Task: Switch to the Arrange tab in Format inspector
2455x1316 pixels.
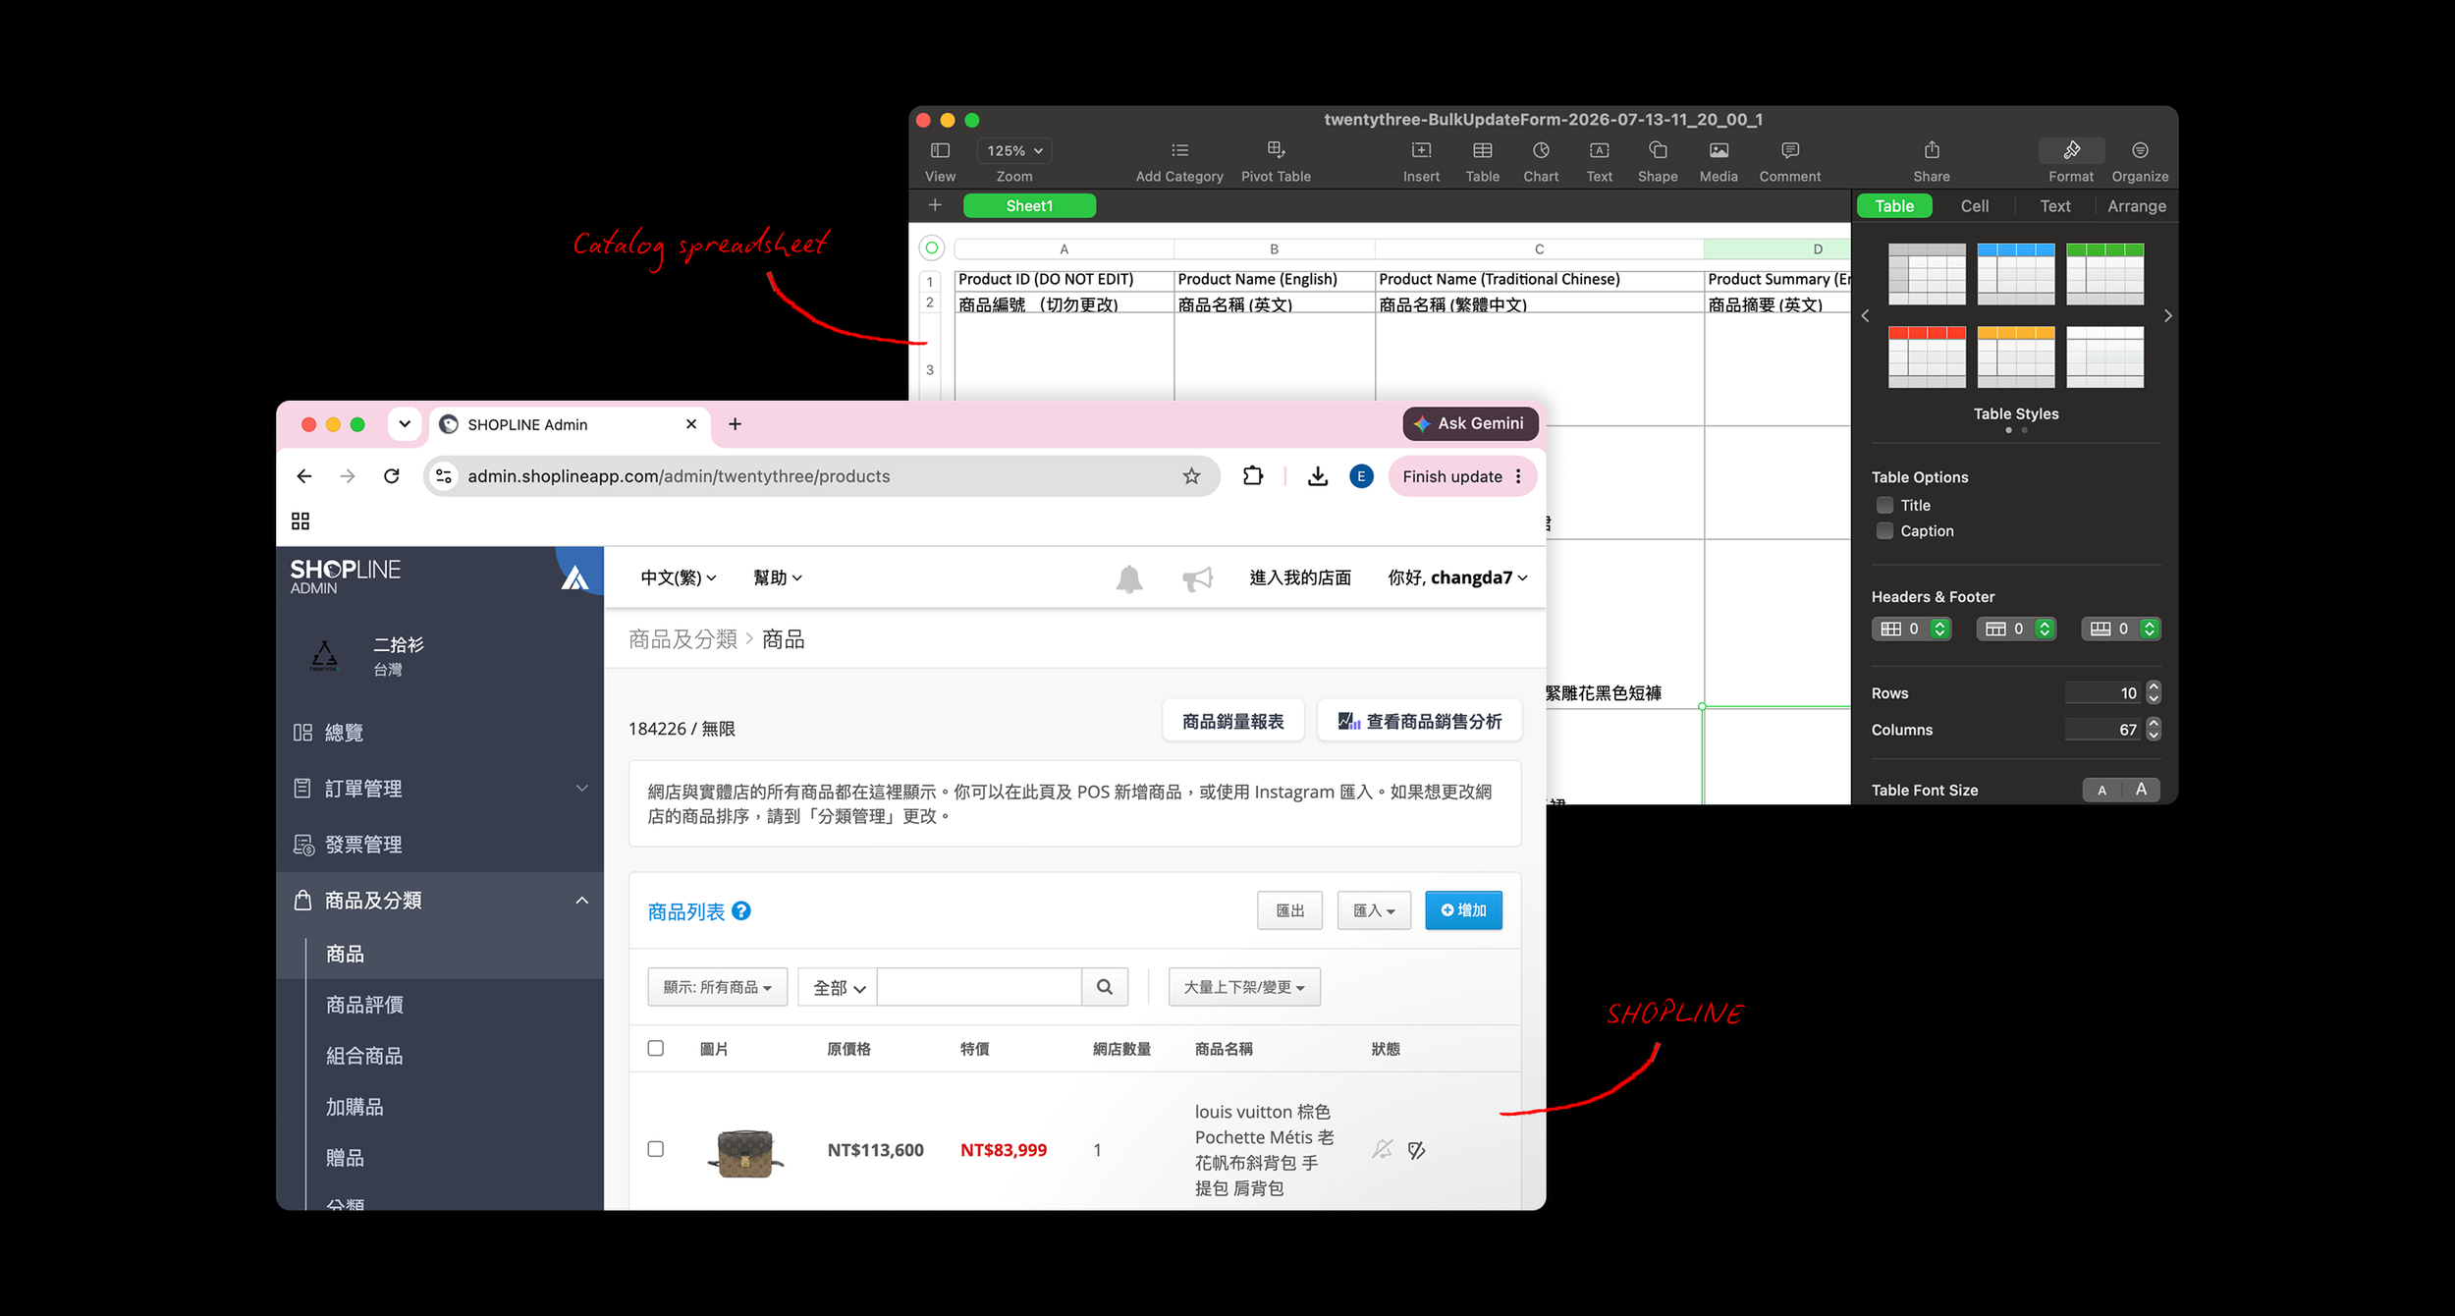Action: pos(2136,206)
